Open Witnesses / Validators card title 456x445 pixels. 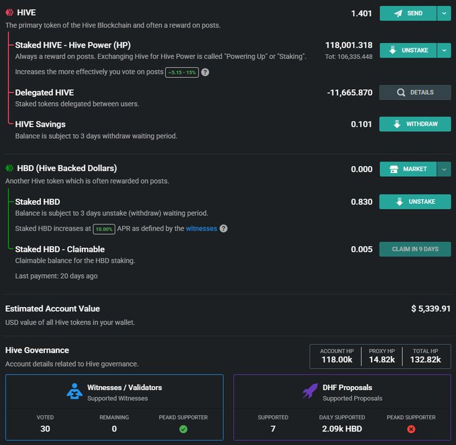pyautogui.click(x=125, y=387)
